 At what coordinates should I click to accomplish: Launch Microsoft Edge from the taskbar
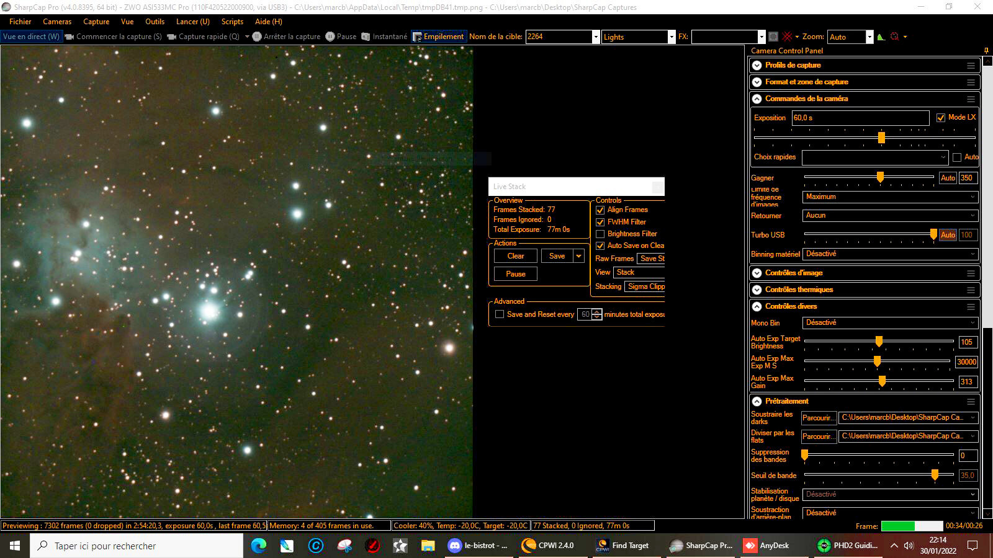pos(259,546)
